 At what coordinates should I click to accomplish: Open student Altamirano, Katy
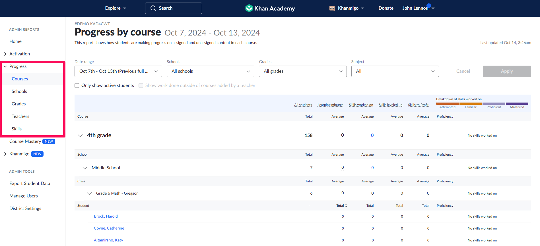click(108, 240)
